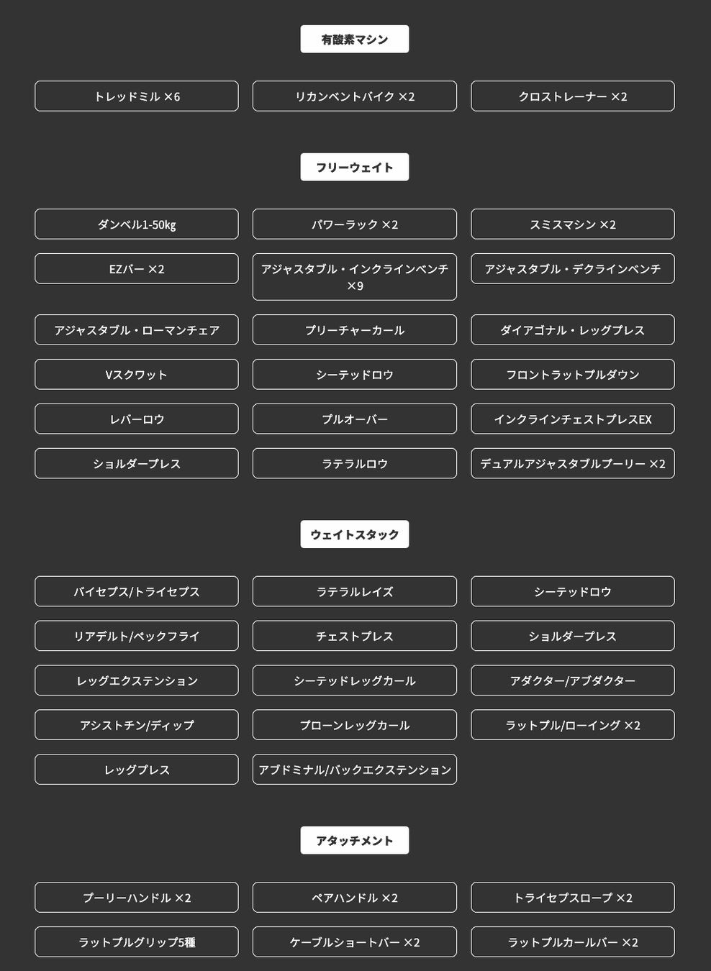The image size is (711, 971).
Task: Click クロストレーナー ×2 equipment tag
Action: click(x=572, y=96)
